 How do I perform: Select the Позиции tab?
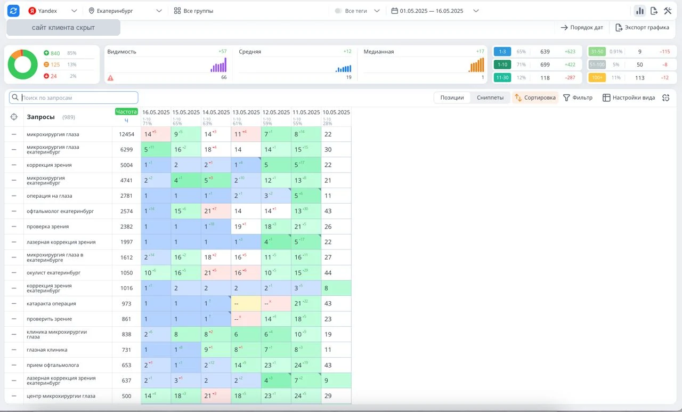click(x=452, y=98)
